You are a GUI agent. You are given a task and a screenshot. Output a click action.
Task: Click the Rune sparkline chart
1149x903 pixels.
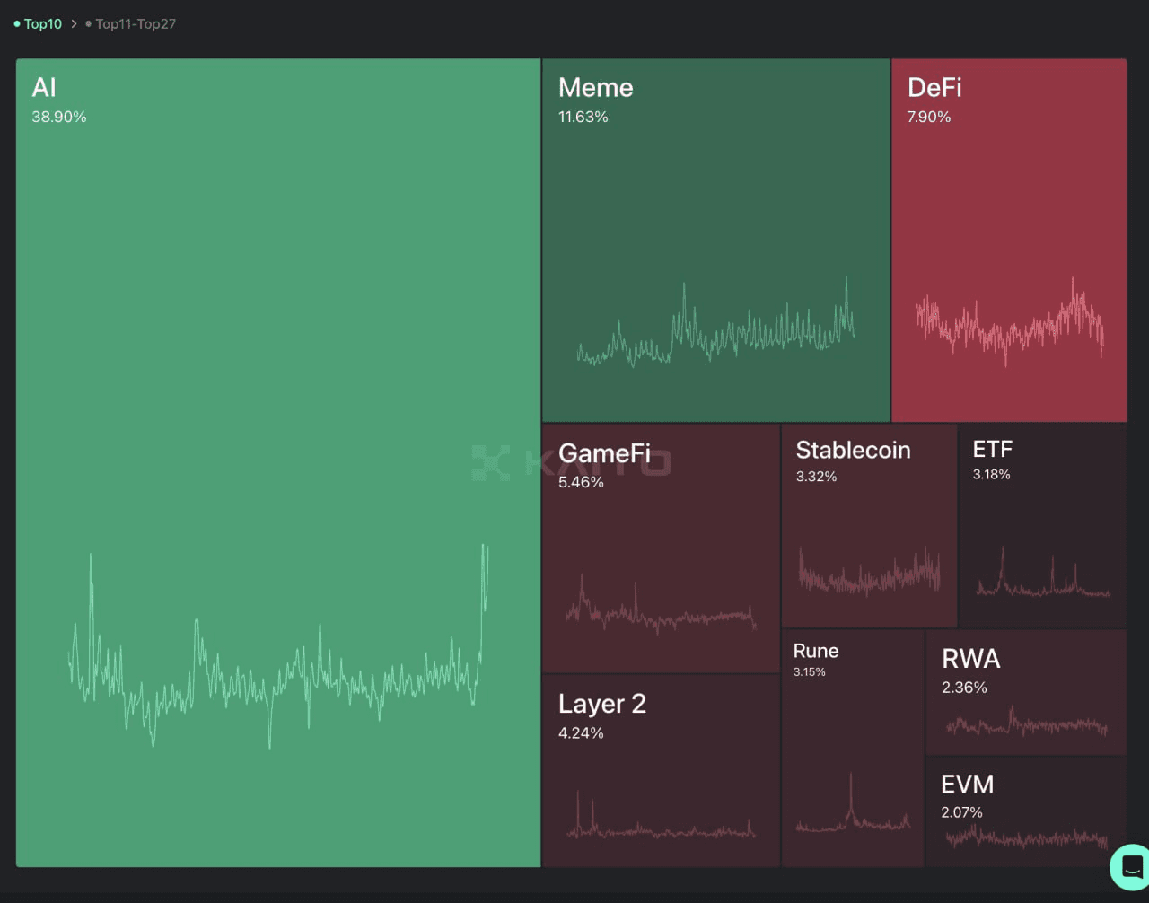pyautogui.click(x=853, y=802)
